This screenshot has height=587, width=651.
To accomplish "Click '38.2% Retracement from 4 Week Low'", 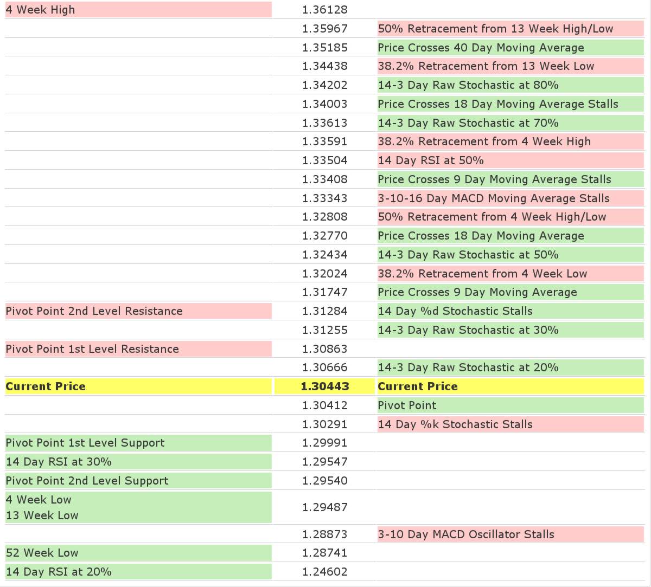I will (483, 274).
